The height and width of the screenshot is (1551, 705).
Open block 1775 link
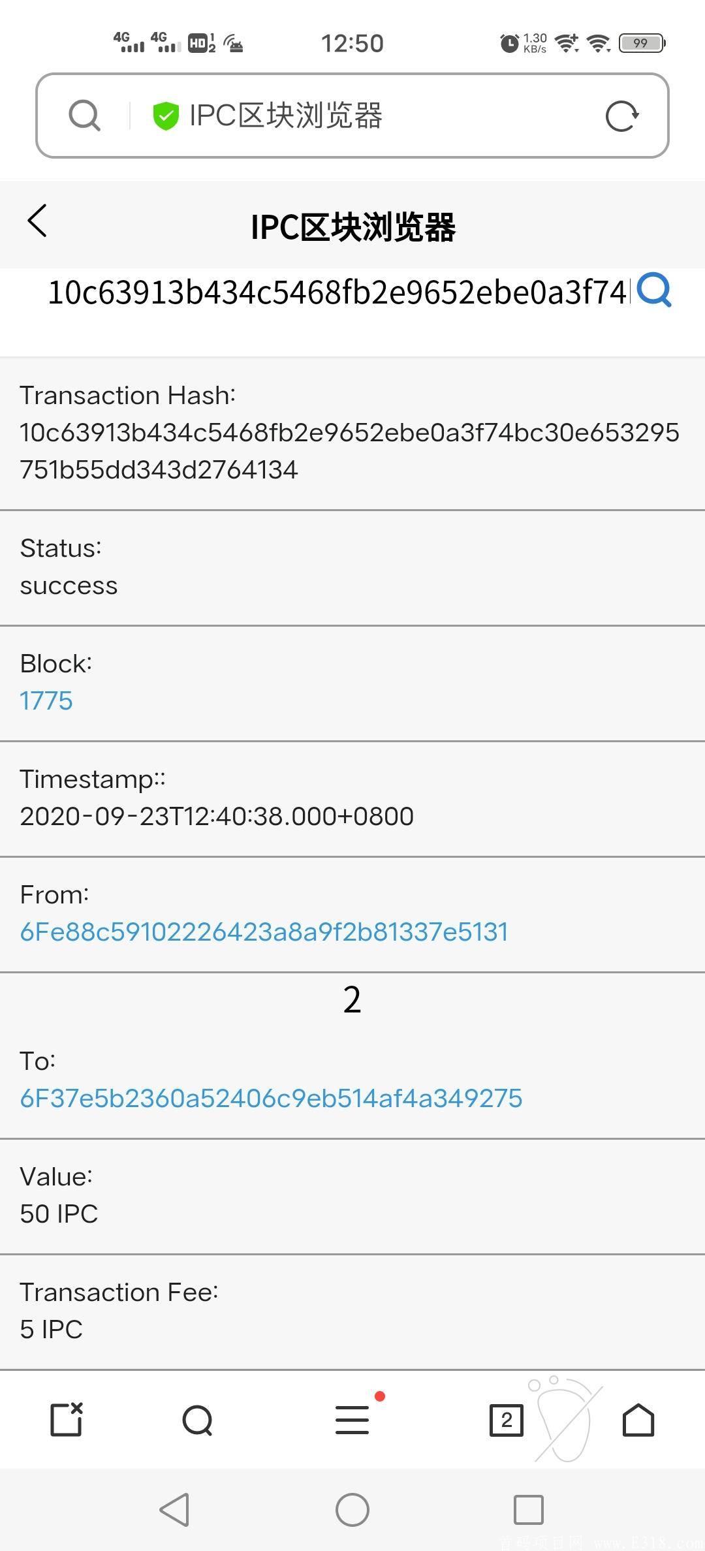[x=46, y=700]
